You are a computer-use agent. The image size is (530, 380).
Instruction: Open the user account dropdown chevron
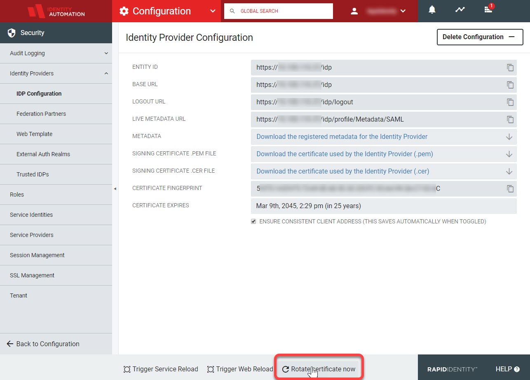pyautogui.click(x=403, y=11)
